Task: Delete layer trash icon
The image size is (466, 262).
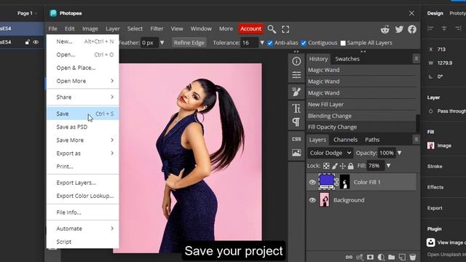Action: click(413, 257)
